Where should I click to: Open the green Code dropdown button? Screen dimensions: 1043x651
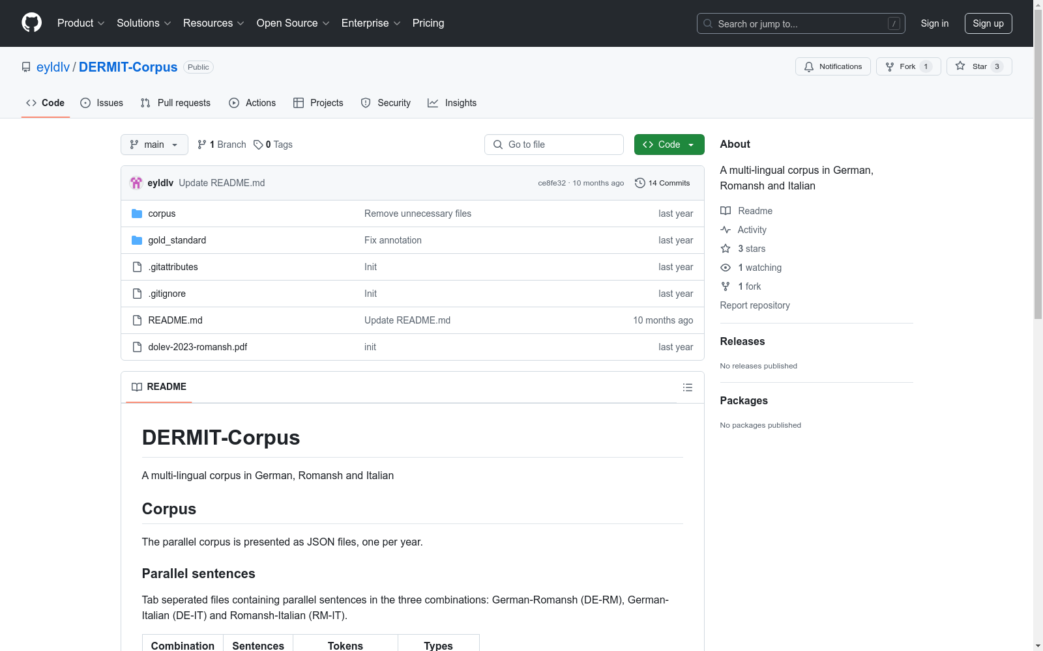point(669,145)
